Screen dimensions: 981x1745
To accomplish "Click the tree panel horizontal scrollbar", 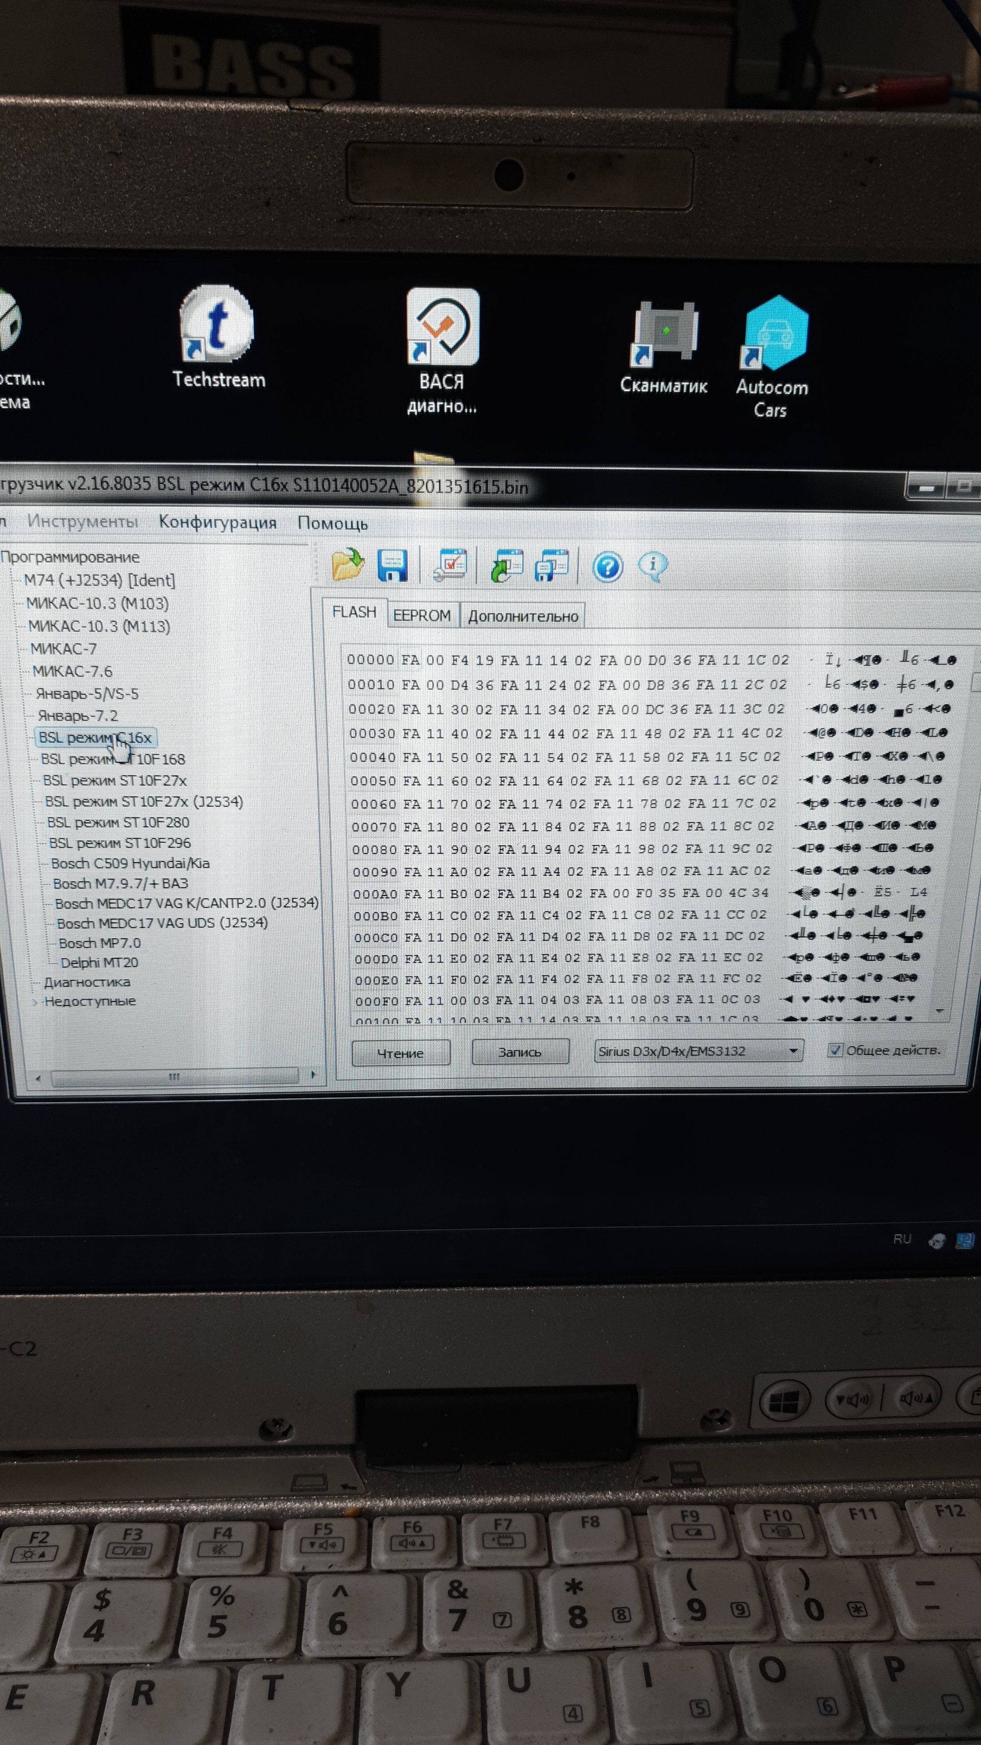I will click(x=174, y=1077).
